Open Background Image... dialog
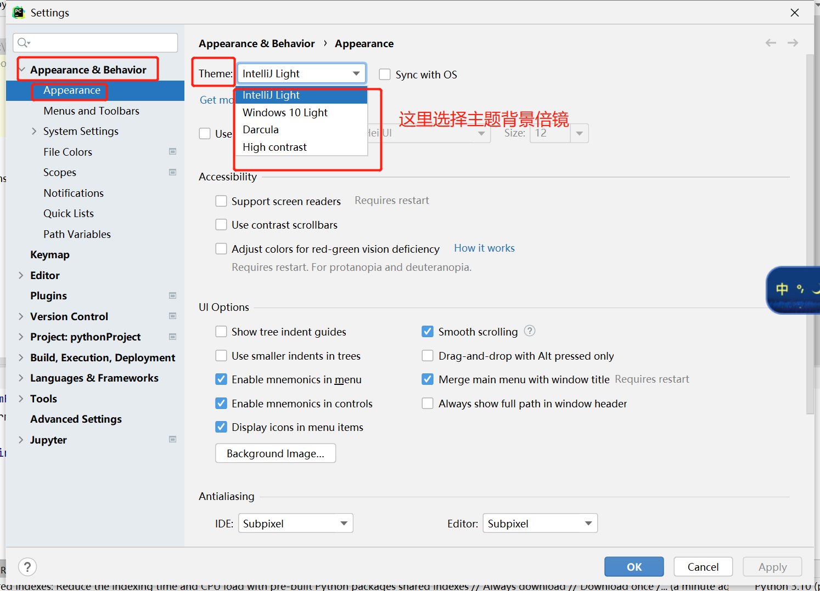 (276, 453)
